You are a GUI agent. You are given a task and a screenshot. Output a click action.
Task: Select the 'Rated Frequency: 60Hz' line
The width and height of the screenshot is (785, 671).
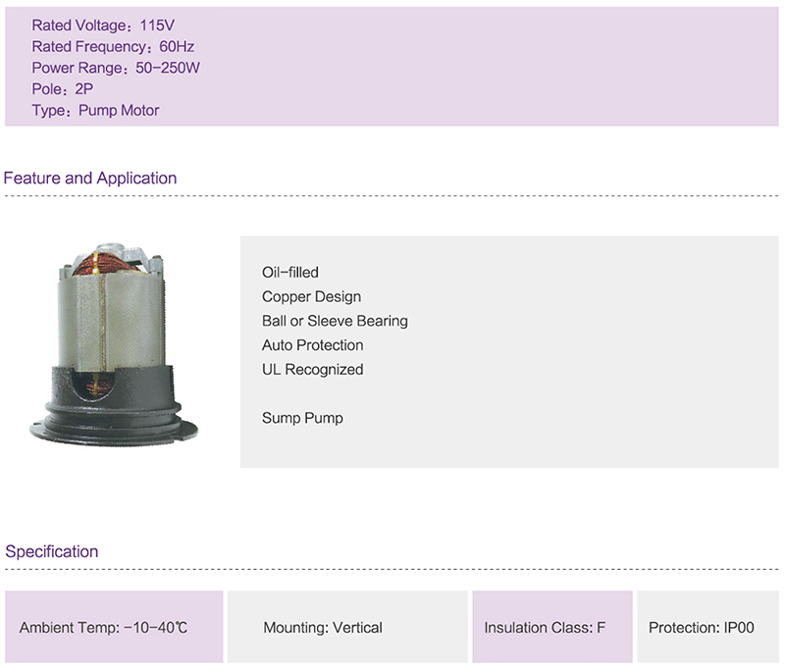pos(113,46)
